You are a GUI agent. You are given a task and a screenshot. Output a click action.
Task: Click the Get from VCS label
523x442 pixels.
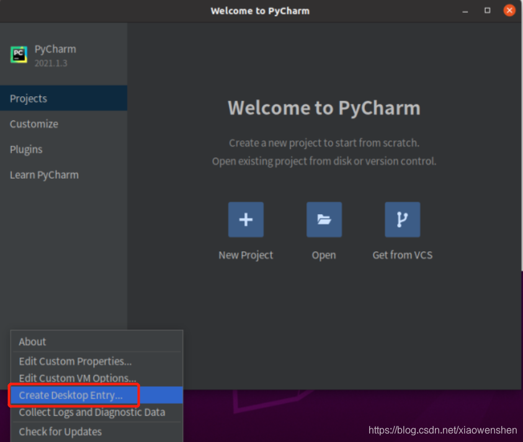click(x=403, y=255)
